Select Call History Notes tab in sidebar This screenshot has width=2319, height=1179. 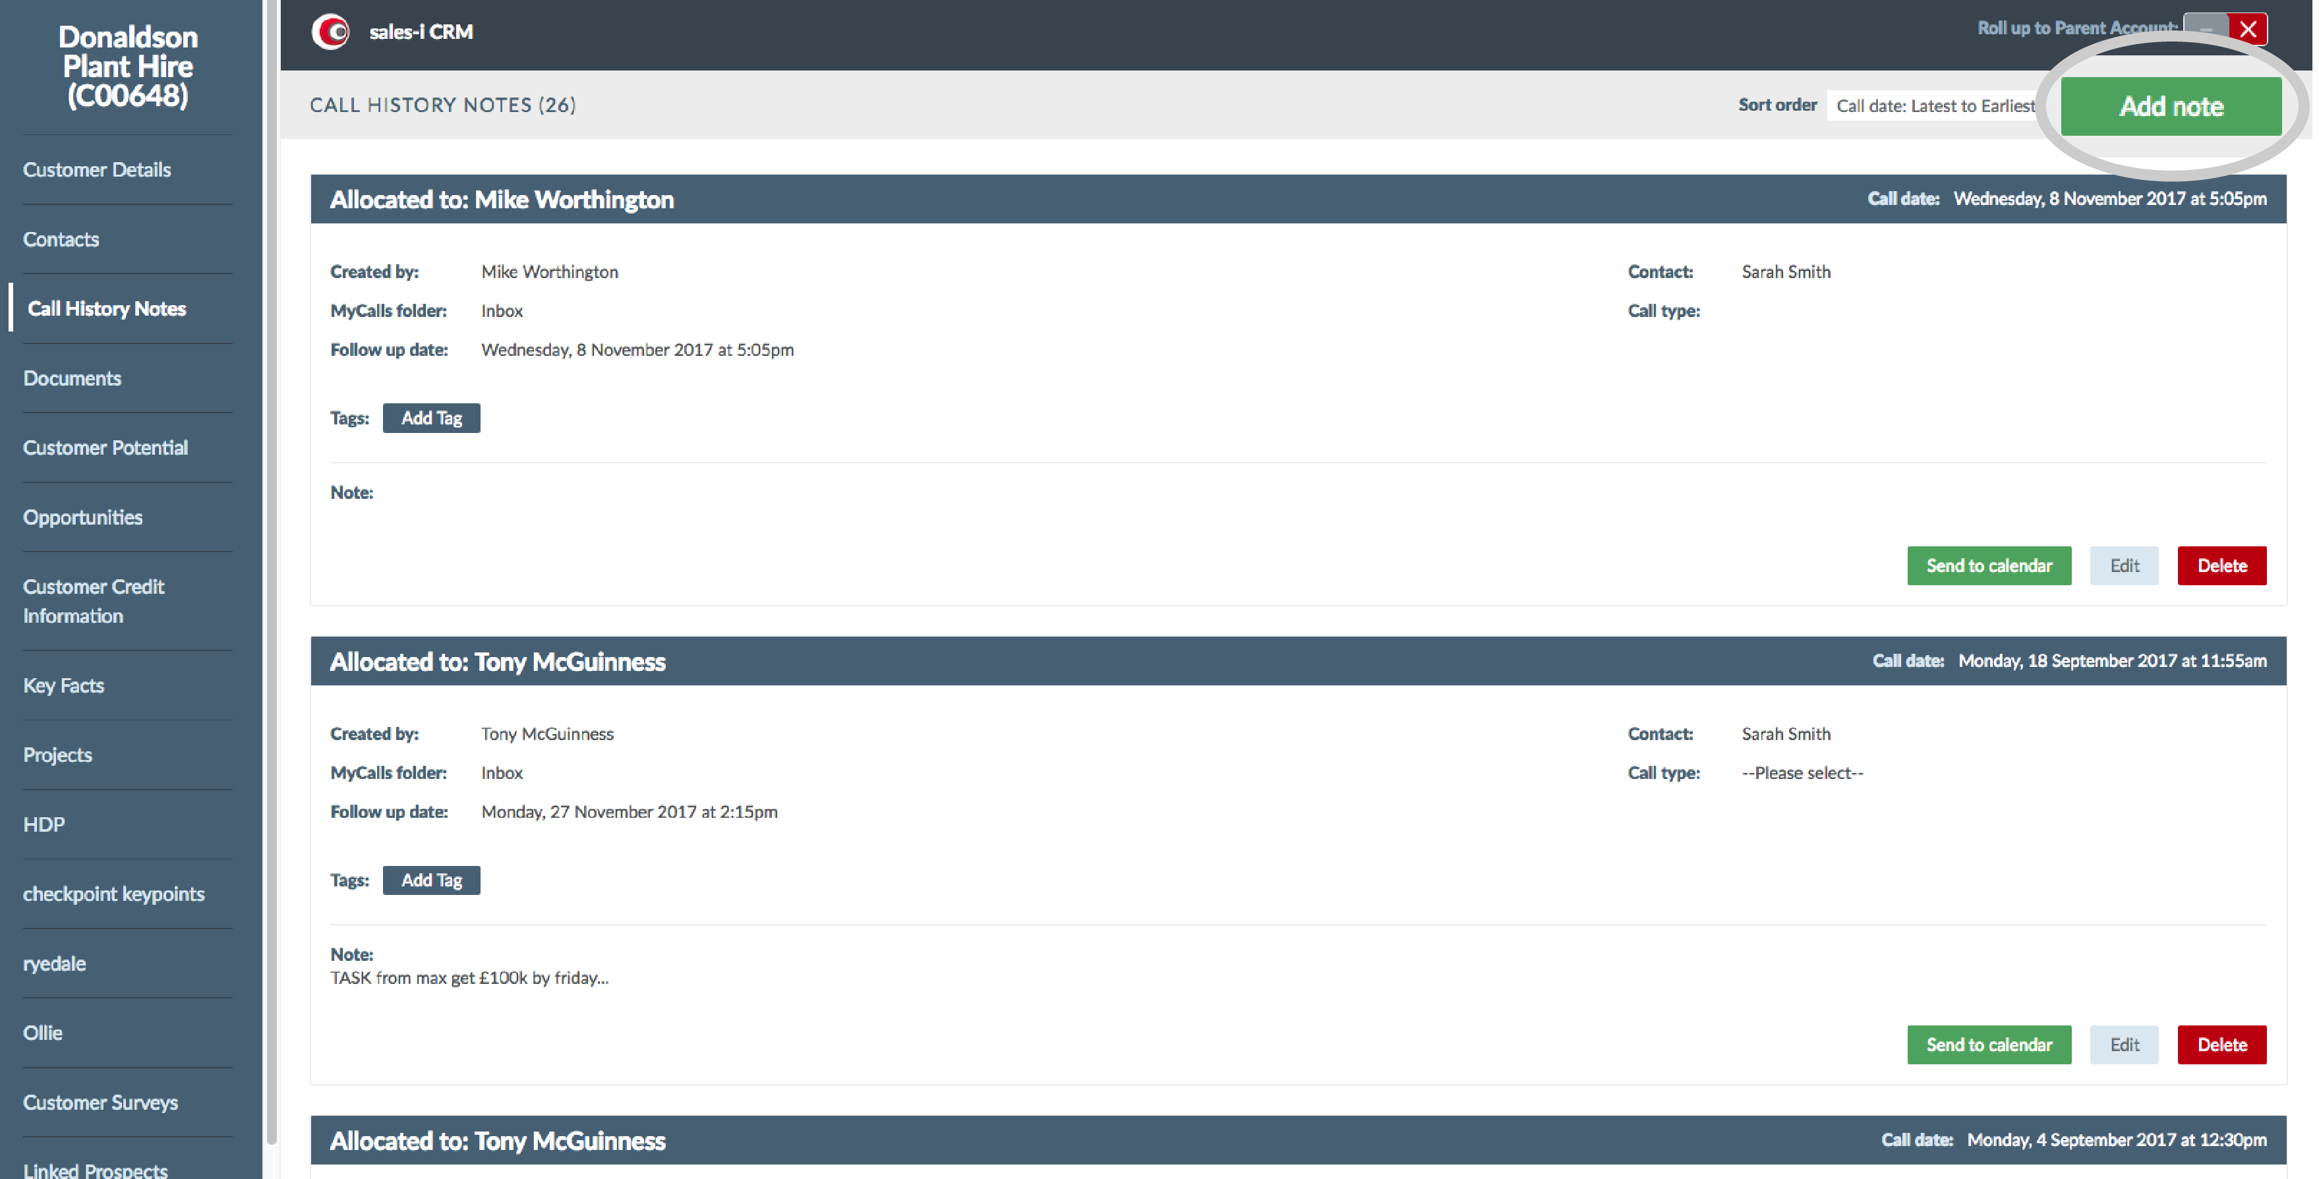click(x=105, y=308)
